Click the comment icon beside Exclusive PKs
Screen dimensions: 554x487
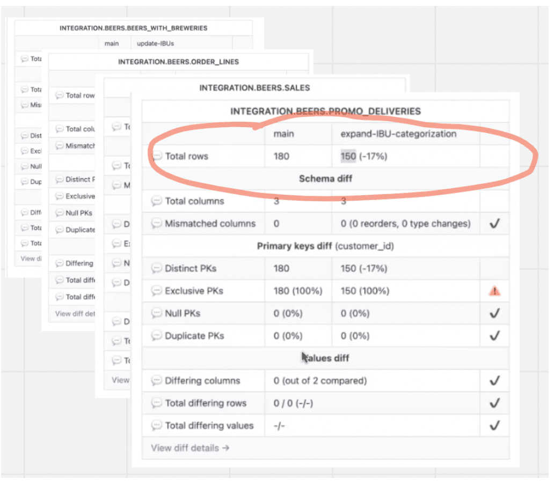point(156,291)
